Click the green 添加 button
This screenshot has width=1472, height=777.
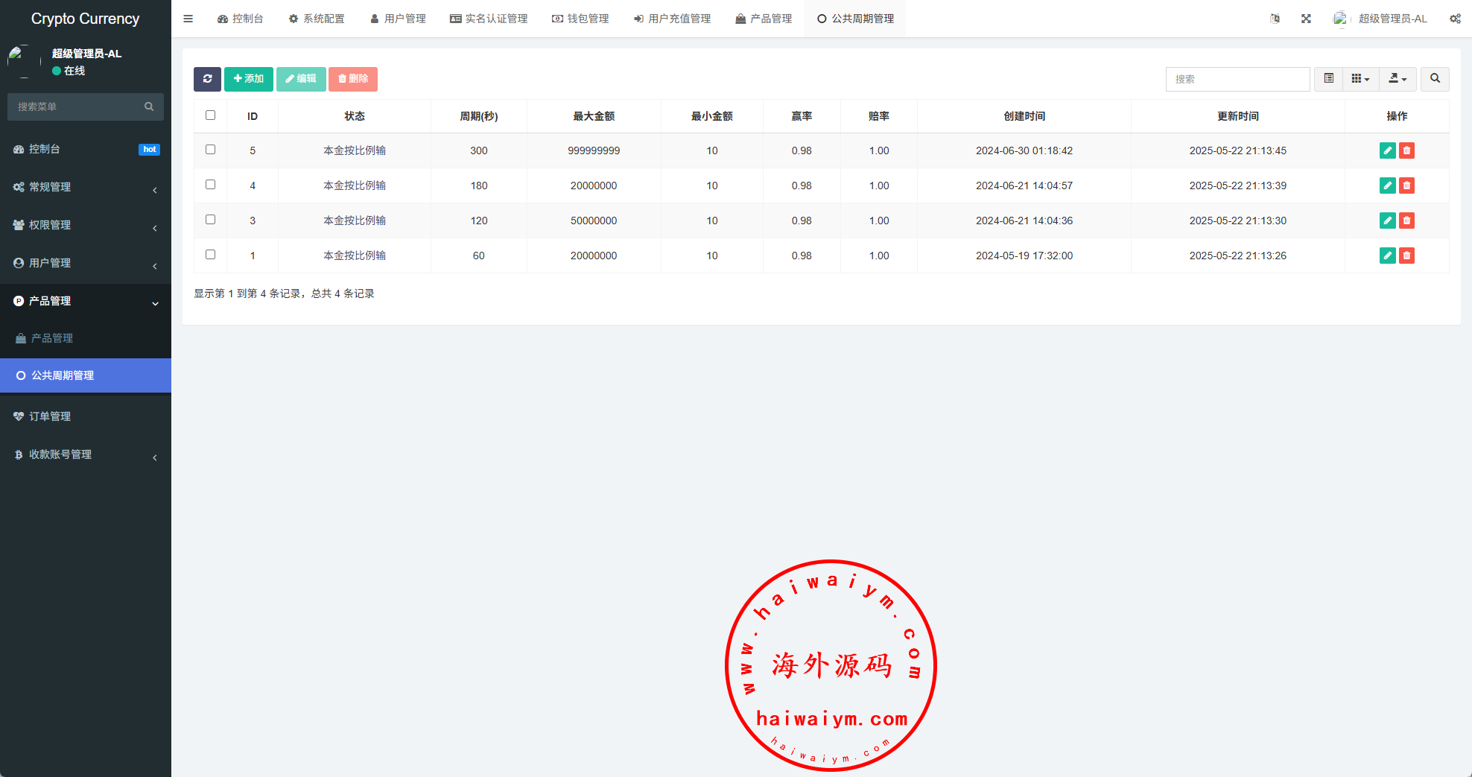point(248,79)
